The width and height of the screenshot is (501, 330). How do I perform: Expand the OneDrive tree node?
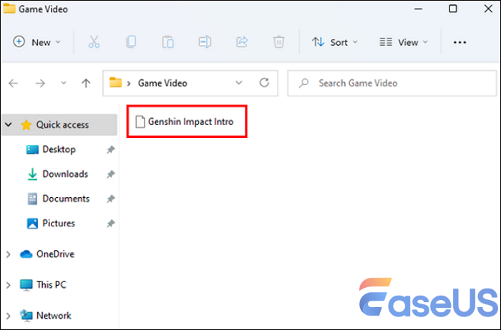pos(9,254)
